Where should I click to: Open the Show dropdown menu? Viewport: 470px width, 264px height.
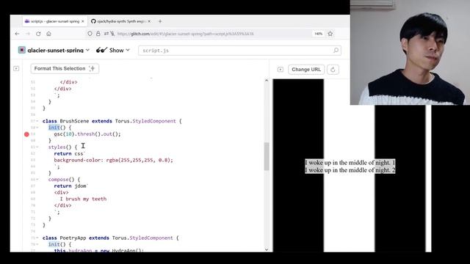[120, 51]
